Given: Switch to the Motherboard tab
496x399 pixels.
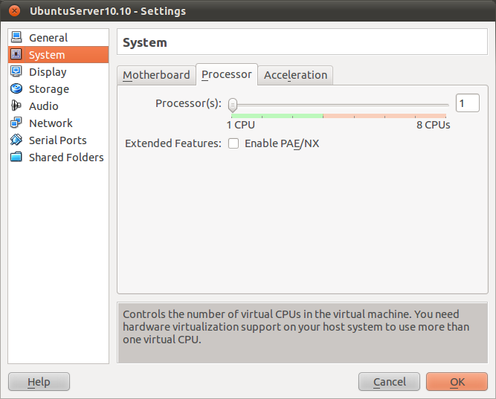Looking at the screenshot, I should pyautogui.click(x=156, y=75).
